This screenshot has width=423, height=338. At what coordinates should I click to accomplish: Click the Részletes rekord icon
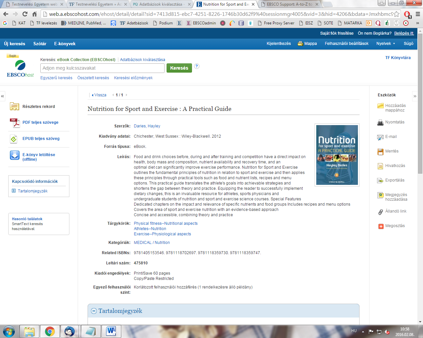coord(14,106)
